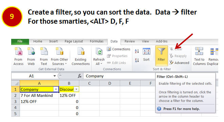
Task: Open the Name Box dropdown arrow
Action: (55, 76)
